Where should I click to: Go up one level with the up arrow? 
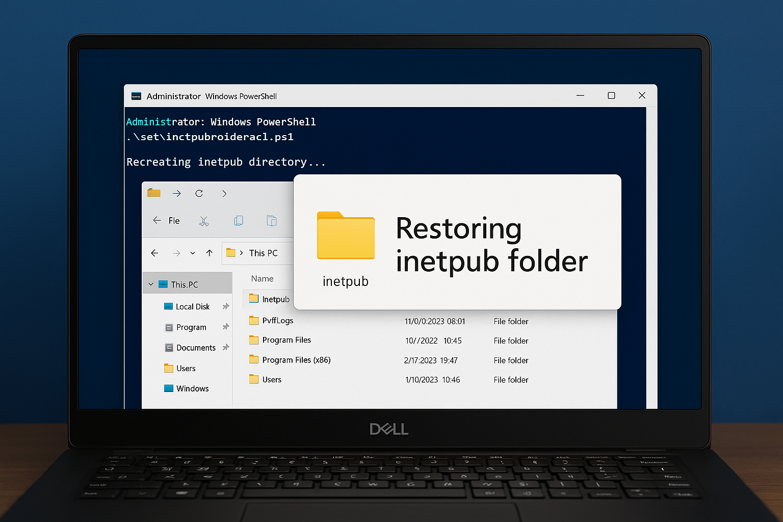(x=210, y=253)
